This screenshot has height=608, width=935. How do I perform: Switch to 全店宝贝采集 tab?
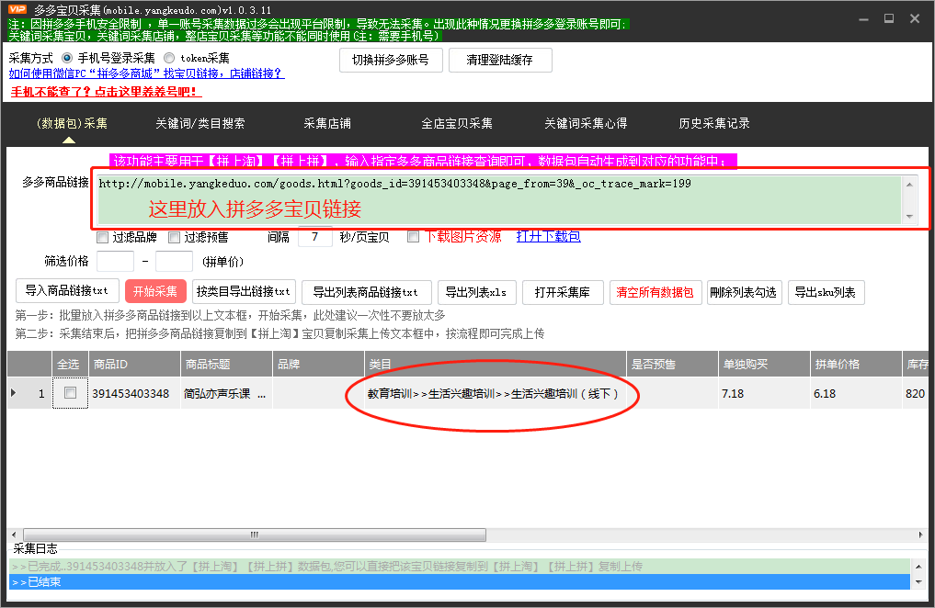tap(457, 123)
